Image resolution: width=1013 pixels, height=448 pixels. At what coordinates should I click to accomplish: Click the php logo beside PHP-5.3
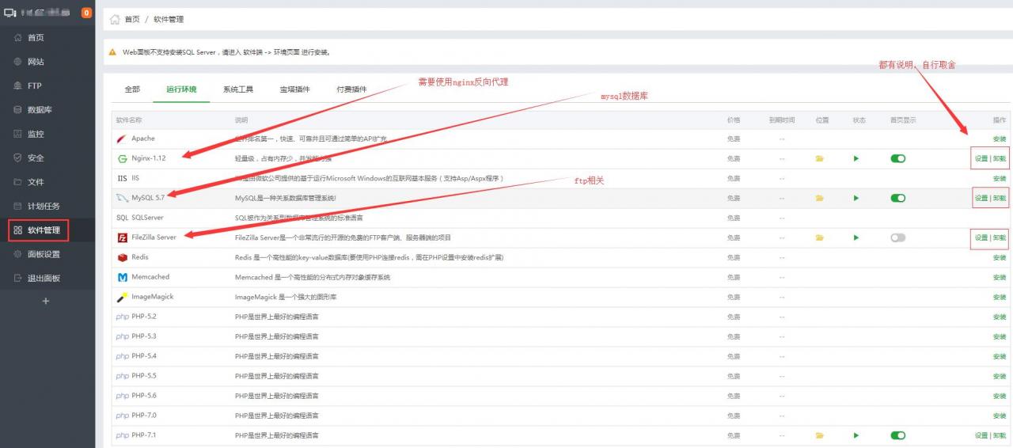click(x=122, y=336)
